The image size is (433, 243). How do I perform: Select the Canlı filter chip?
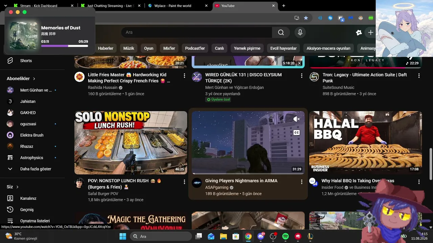(x=220, y=48)
